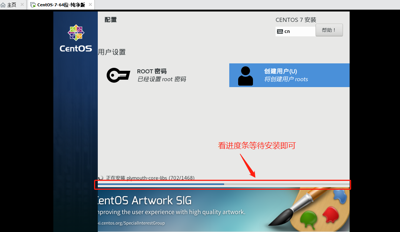Switch to the 主页 tab

(12, 5)
